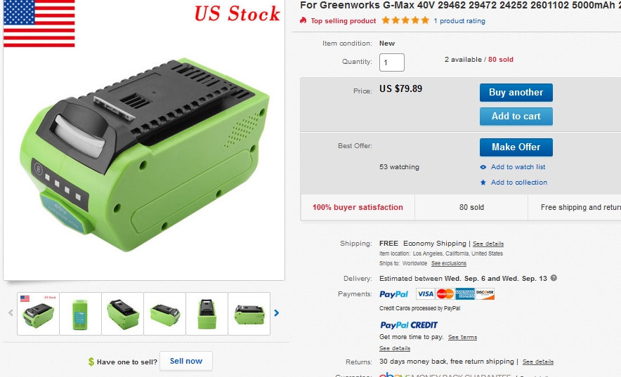Click the Buy another button
This screenshot has width=621, height=377.
point(516,93)
